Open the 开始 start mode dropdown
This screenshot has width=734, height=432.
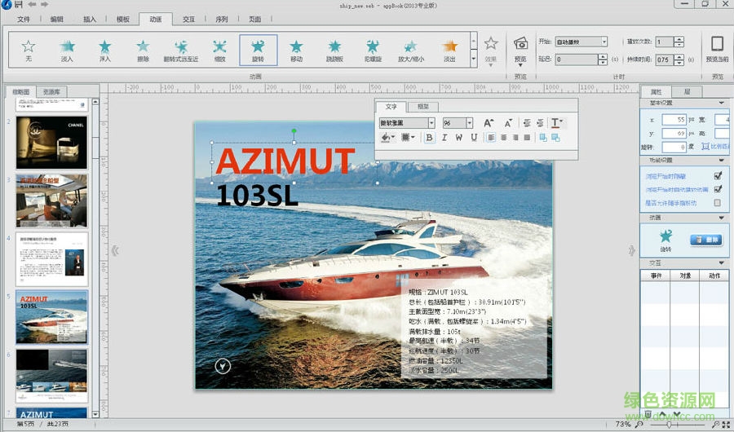pyautogui.click(x=604, y=42)
